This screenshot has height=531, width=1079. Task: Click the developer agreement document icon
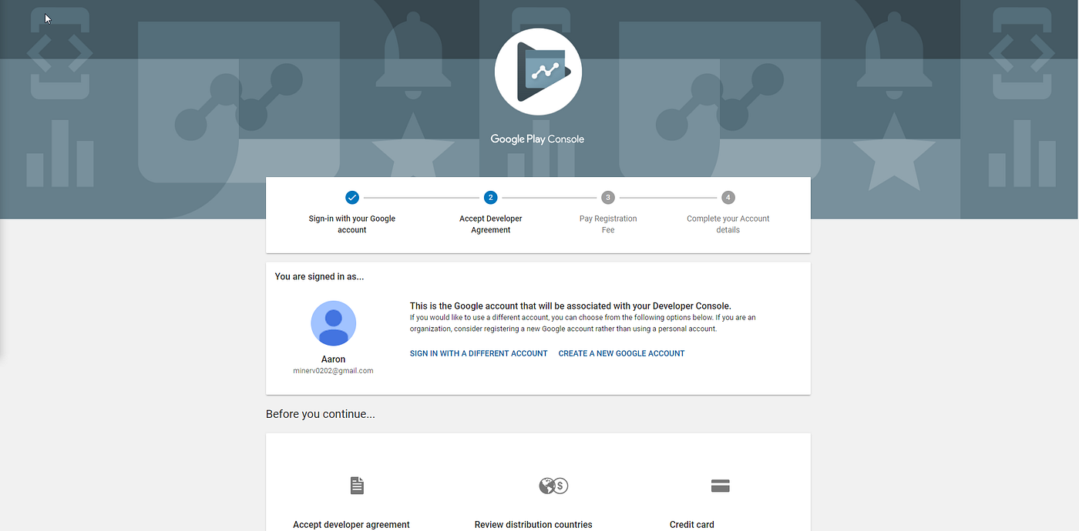coord(357,486)
